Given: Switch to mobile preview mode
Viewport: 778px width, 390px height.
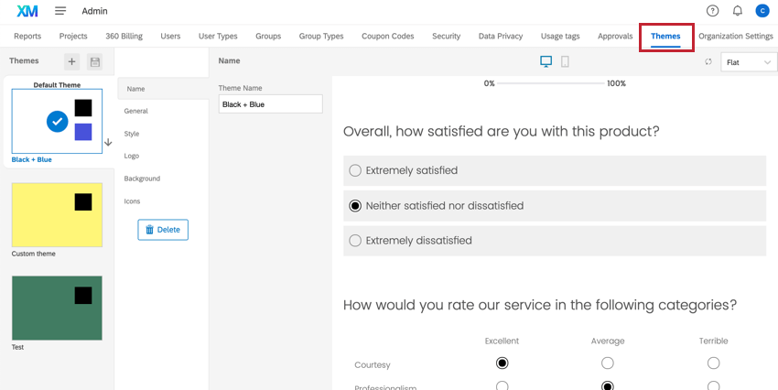Looking at the screenshot, I should pyautogui.click(x=565, y=61).
